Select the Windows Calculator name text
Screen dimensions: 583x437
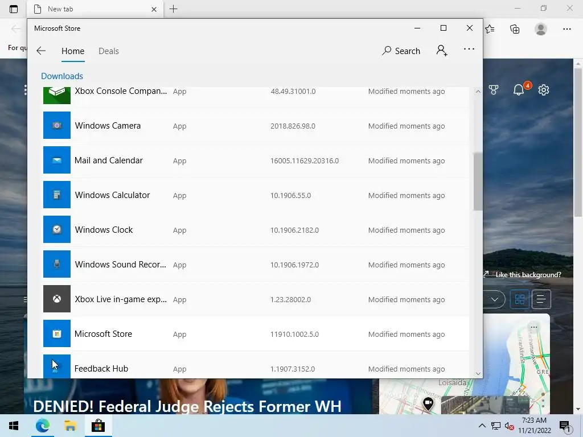click(x=112, y=195)
